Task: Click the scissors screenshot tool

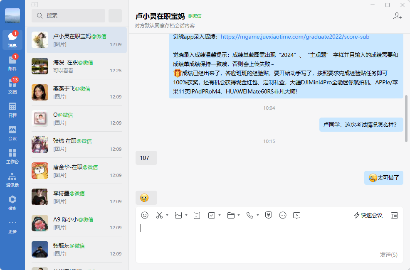Action: pos(159,215)
